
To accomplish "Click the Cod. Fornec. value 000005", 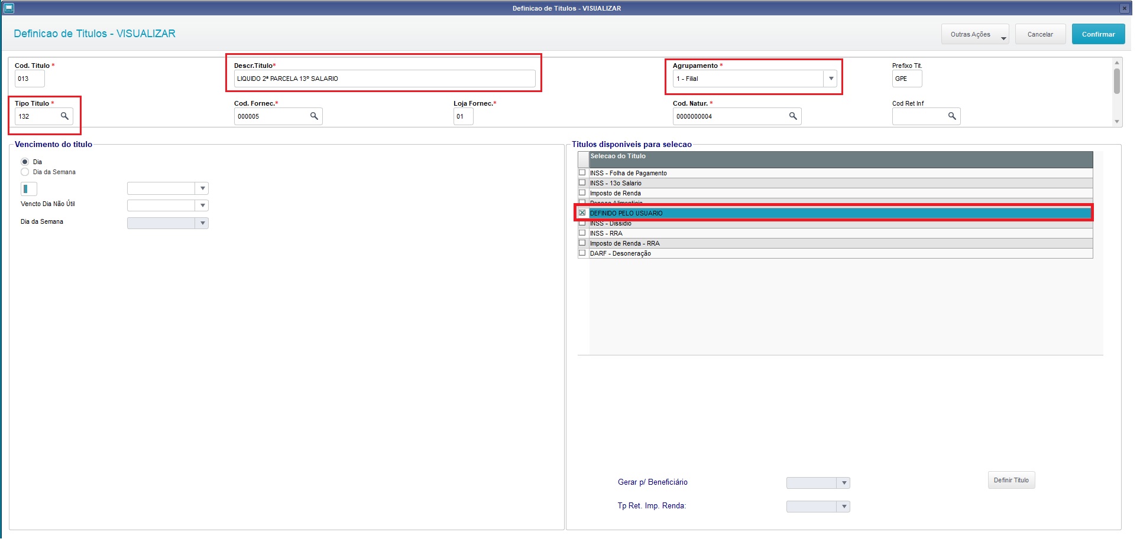I will [x=248, y=116].
